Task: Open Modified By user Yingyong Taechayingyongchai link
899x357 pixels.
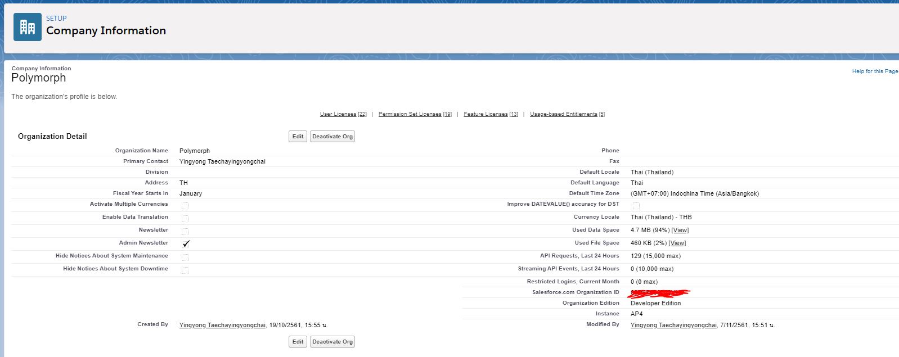Action: pyautogui.click(x=673, y=326)
